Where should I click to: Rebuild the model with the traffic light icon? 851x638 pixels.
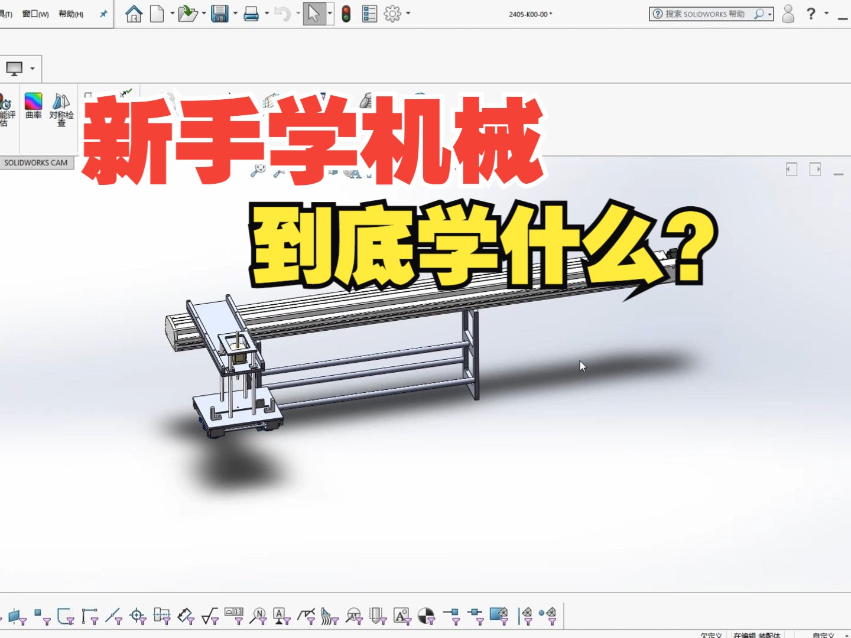coord(346,14)
